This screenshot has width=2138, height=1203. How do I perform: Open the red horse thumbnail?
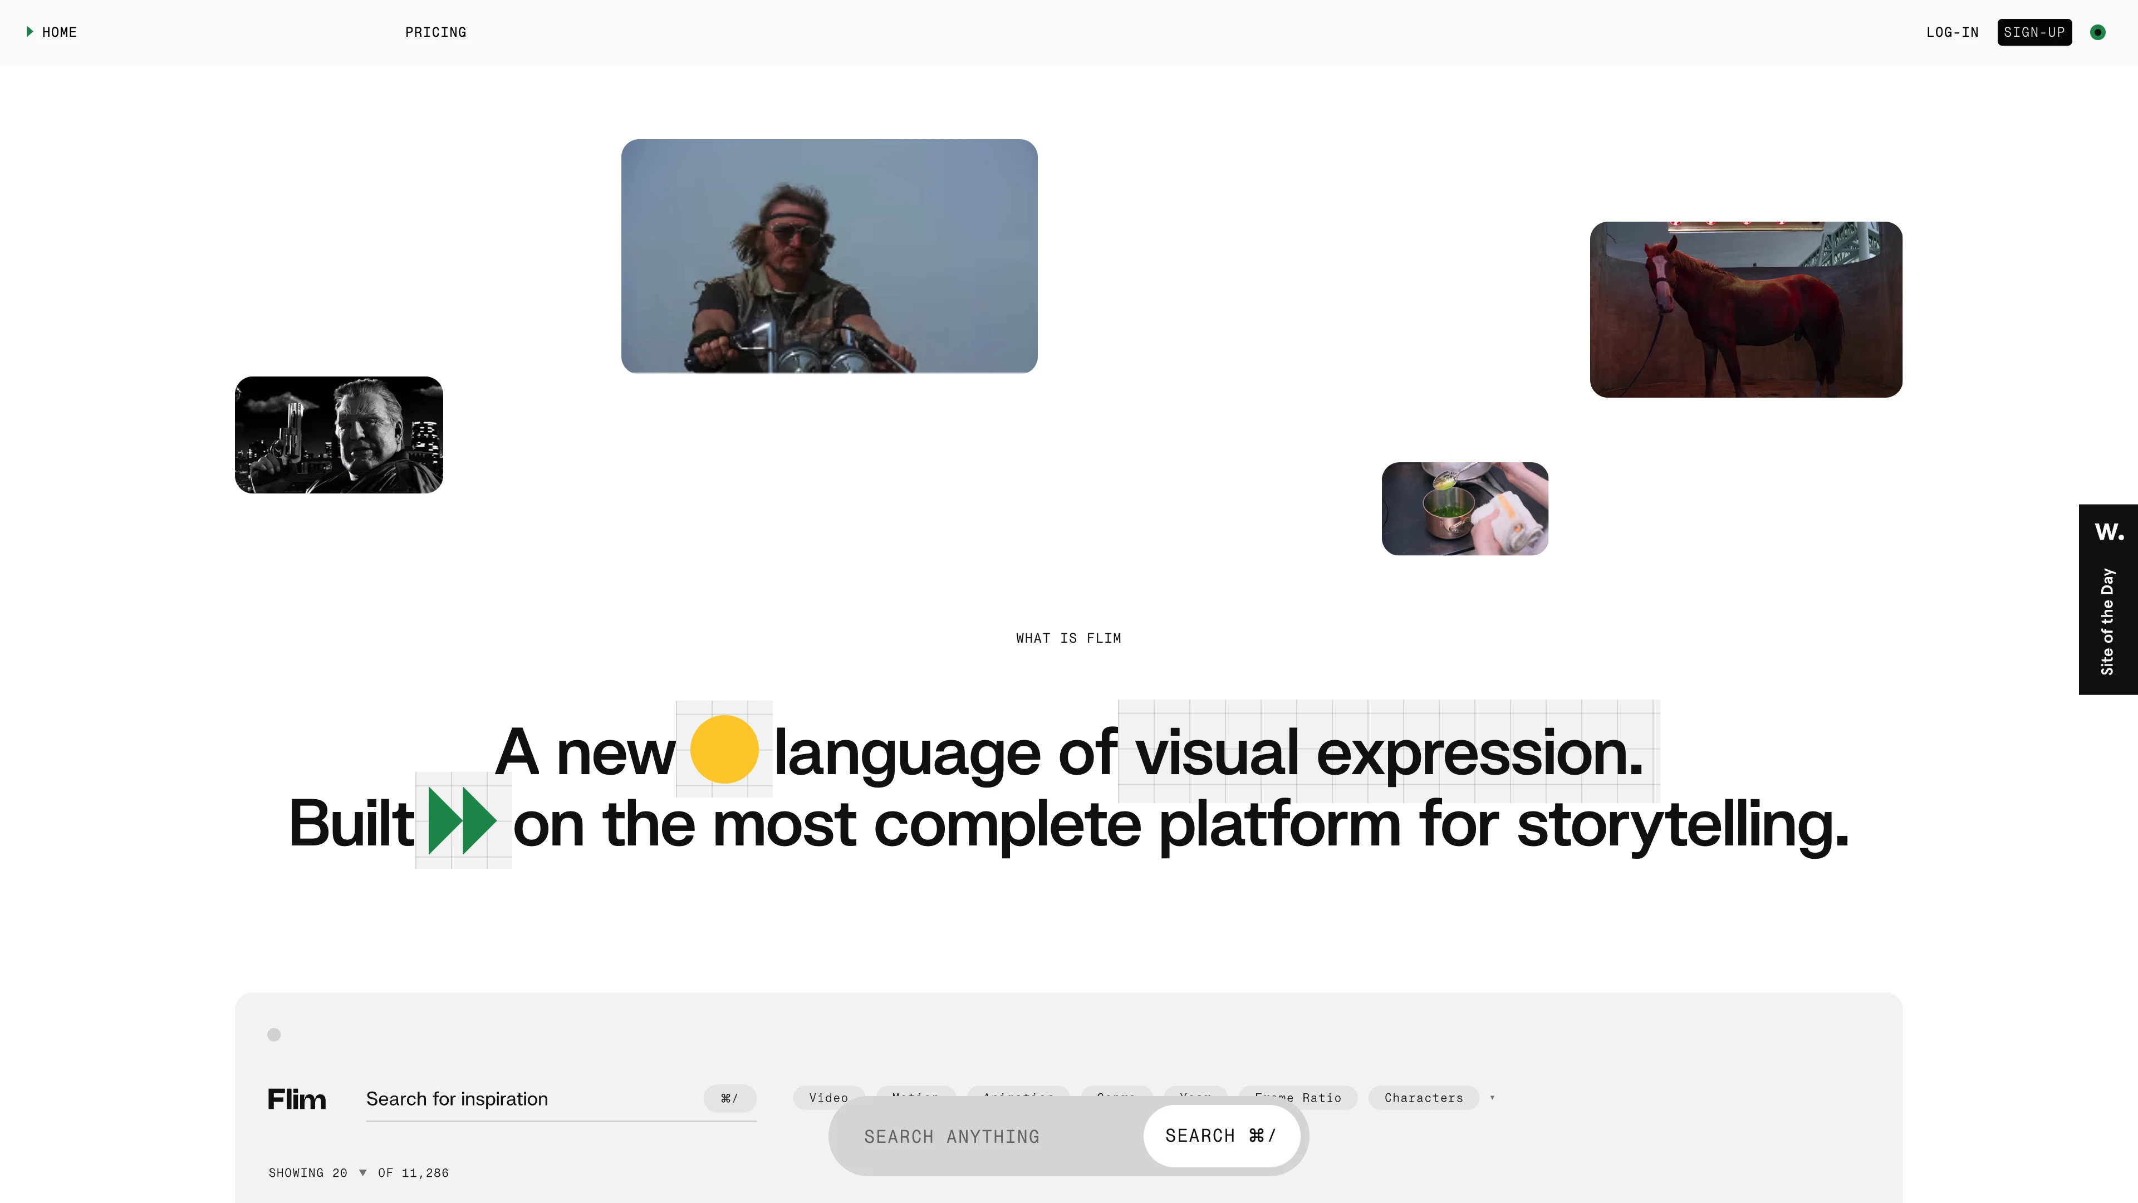tap(1745, 309)
